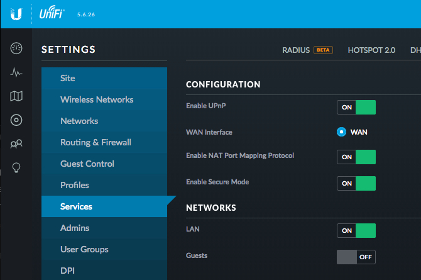Disable NAT Port Mapping Protocol switch
421x280 pixels.
coord(356,157)
